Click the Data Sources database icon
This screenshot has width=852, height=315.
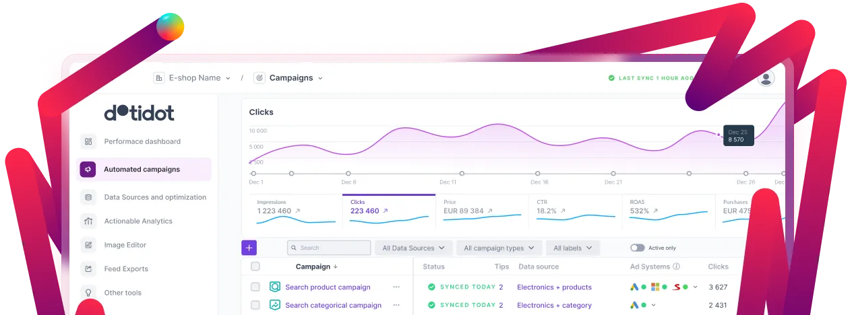pos(88,197)
